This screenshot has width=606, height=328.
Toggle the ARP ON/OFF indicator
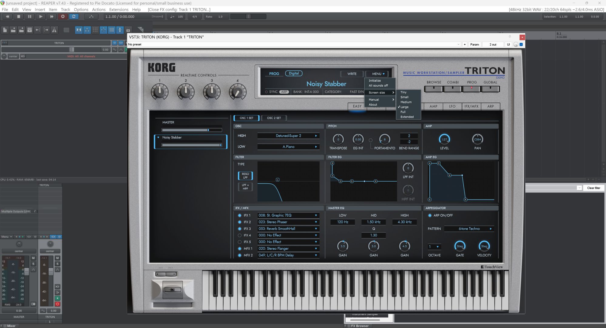pyautogui.click(x=430, y=215)
